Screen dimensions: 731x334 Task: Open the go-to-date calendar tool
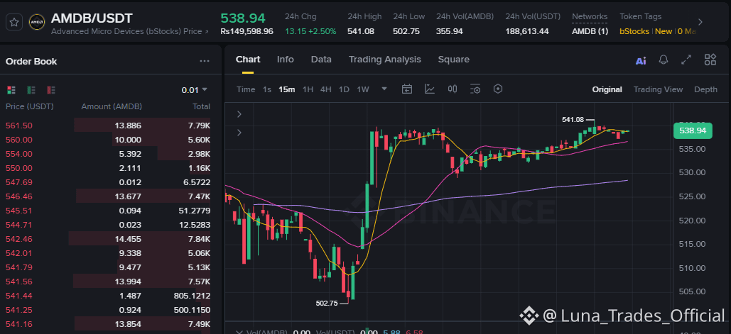point(407,89)
